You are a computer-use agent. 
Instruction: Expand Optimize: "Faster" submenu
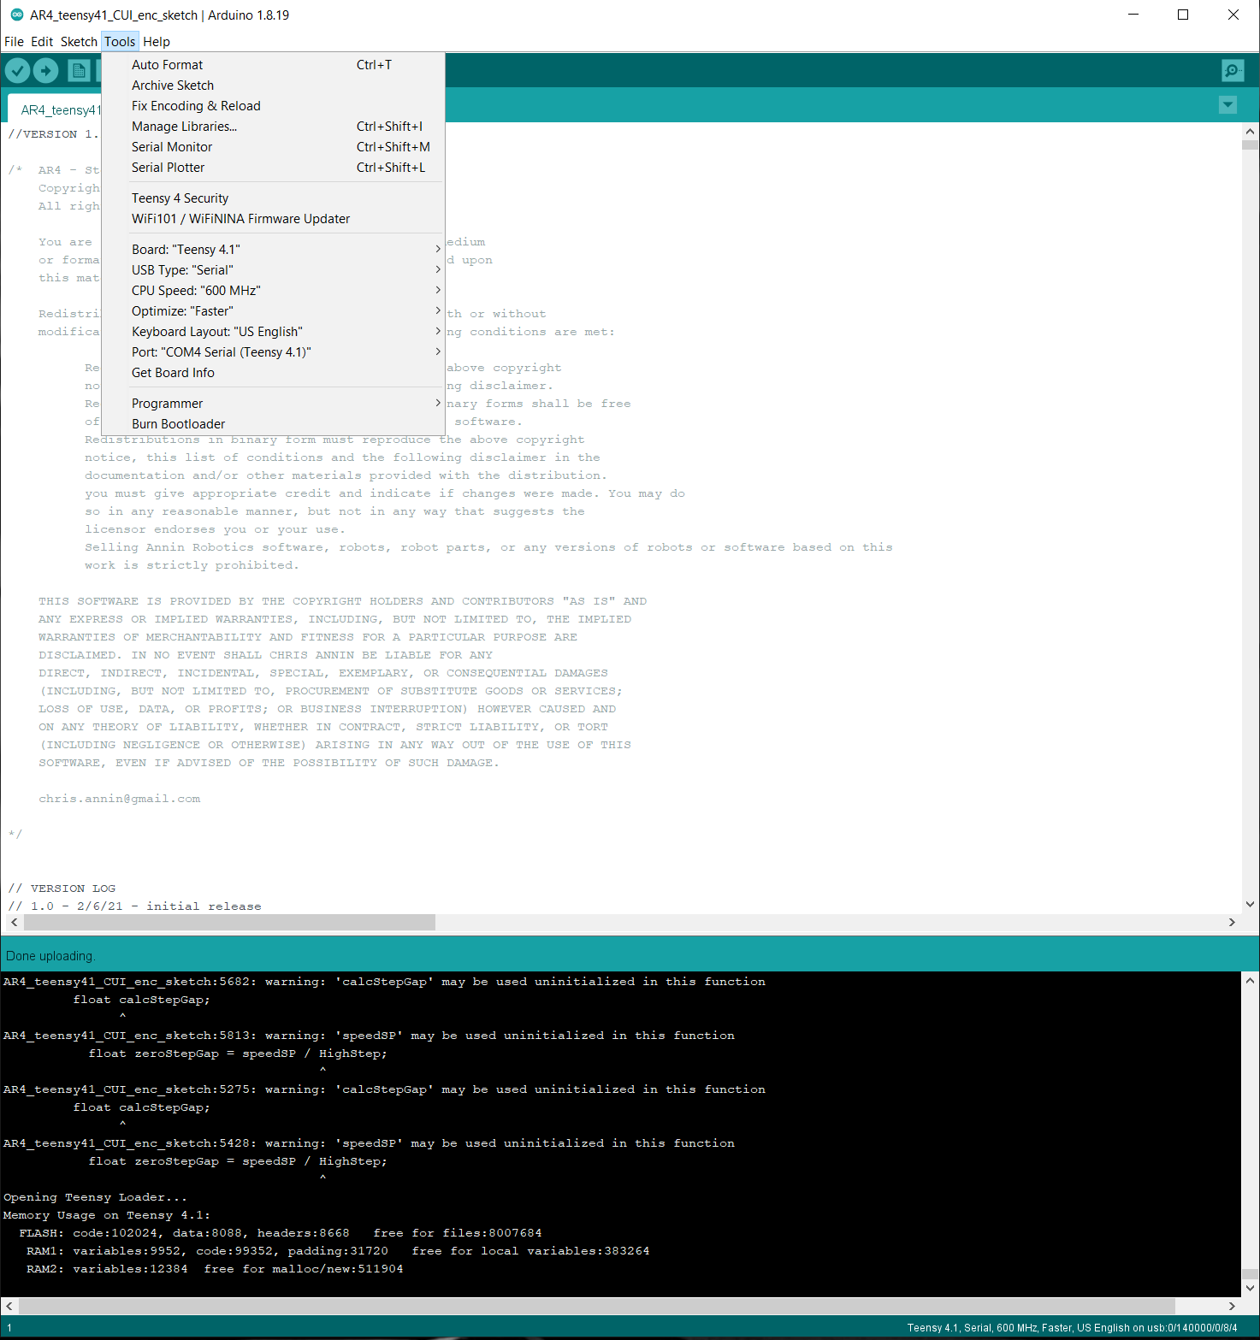[x=273, y=311]
